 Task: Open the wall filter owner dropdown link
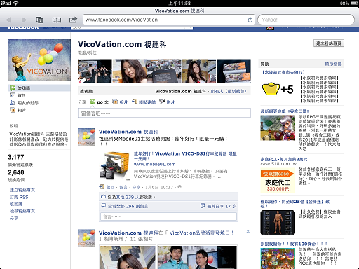pyautogui.click(x=229, y=91)
